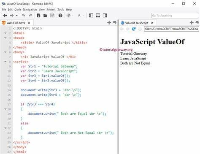Click the Str1.valueOf() code line
This screenshot has width=200, height=154.
coord(45,76)
